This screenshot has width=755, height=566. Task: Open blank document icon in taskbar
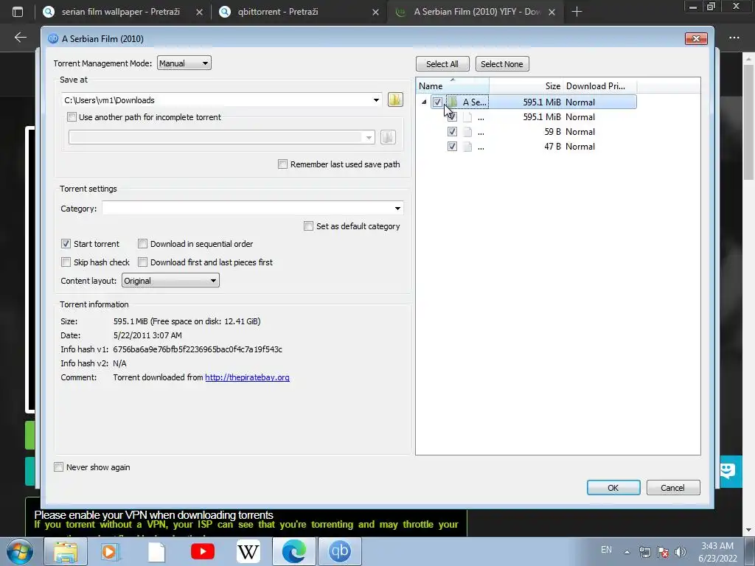pos(156,551)
